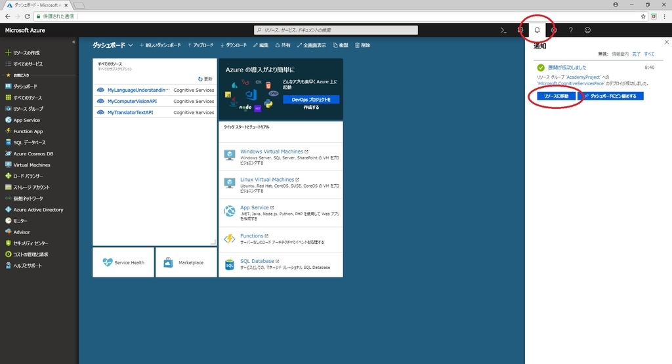Image resolution: width=672 pixels, height=364 pixels.
Task: Click the ダッシュボード sidebar icon
Action: pyautogui.click(x=8, y=86)
